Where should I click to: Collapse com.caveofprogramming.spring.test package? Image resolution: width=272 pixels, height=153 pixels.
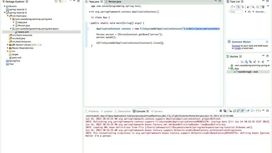(x=11, y=19)
